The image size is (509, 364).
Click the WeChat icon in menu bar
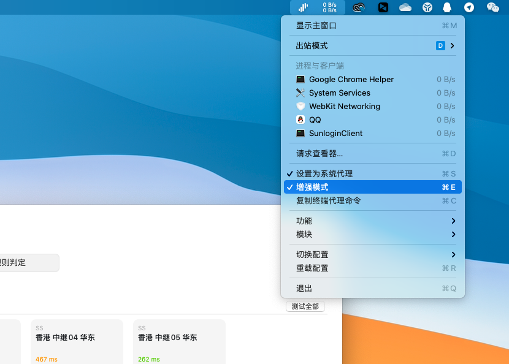[x=492, y=7]
